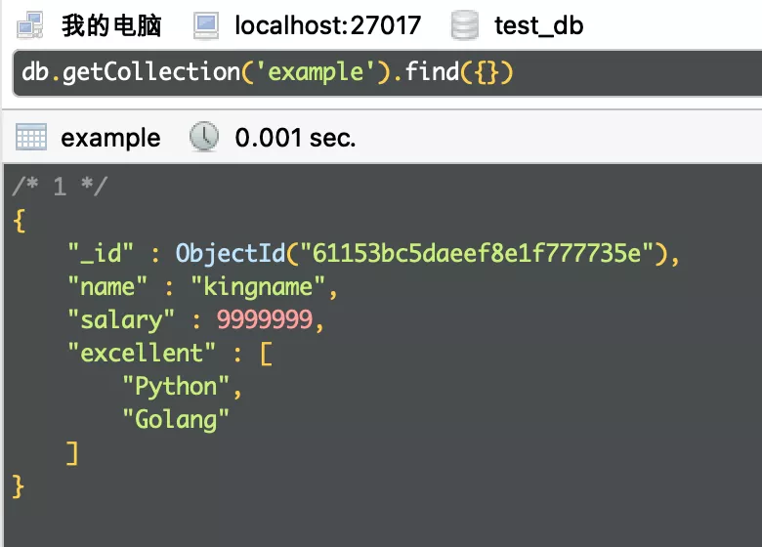Click the example collection name label
Viewport: 762px width, 547px height.
[110, 138]
